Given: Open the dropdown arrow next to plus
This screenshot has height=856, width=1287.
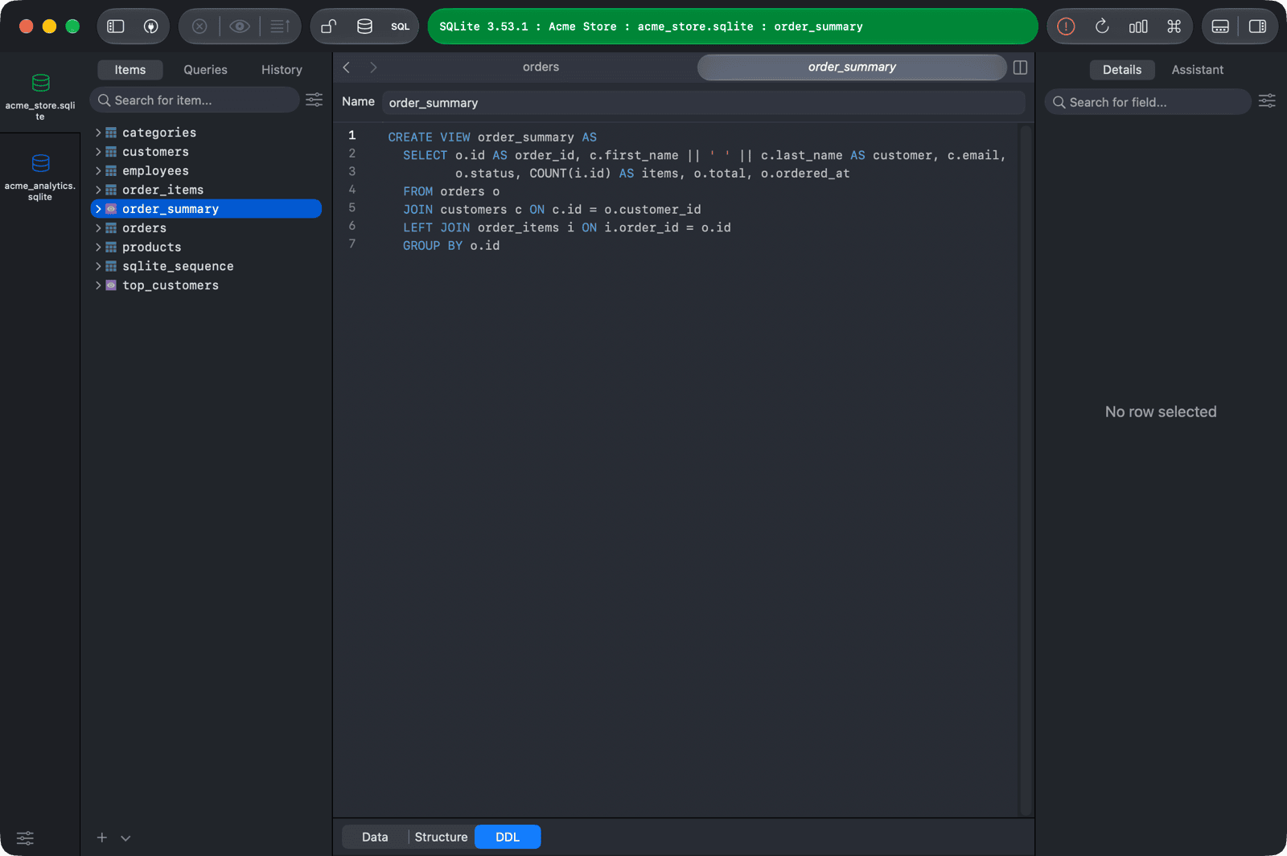Looking at the screenshot, I should point(125,838).
